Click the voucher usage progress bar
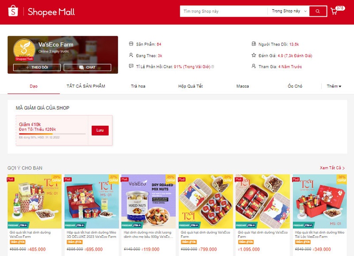Viewport: 354px width, 256px height. [x=52, y=134]
